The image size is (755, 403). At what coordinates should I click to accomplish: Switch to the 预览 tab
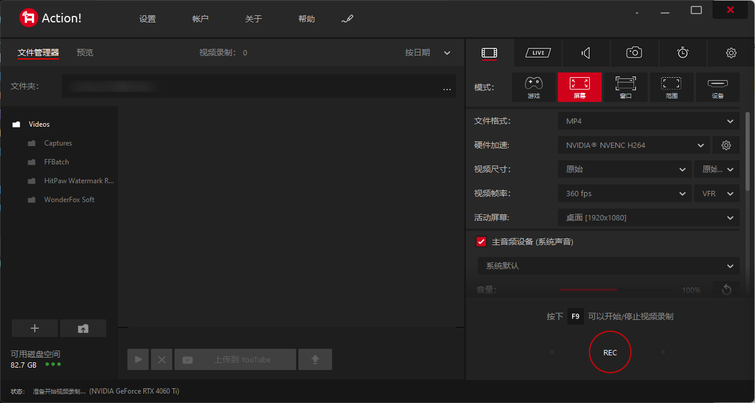coord(85,53)
